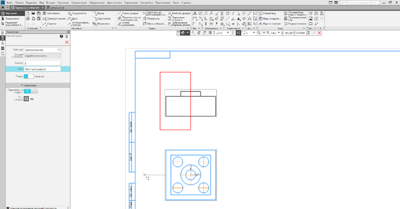
Task: Cancel the command with the red X in parameters
Action: (x=67, y=42)
